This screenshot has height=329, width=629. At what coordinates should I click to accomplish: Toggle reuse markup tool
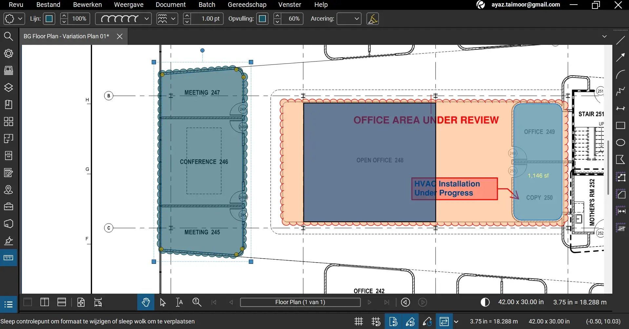click(427, 321)
